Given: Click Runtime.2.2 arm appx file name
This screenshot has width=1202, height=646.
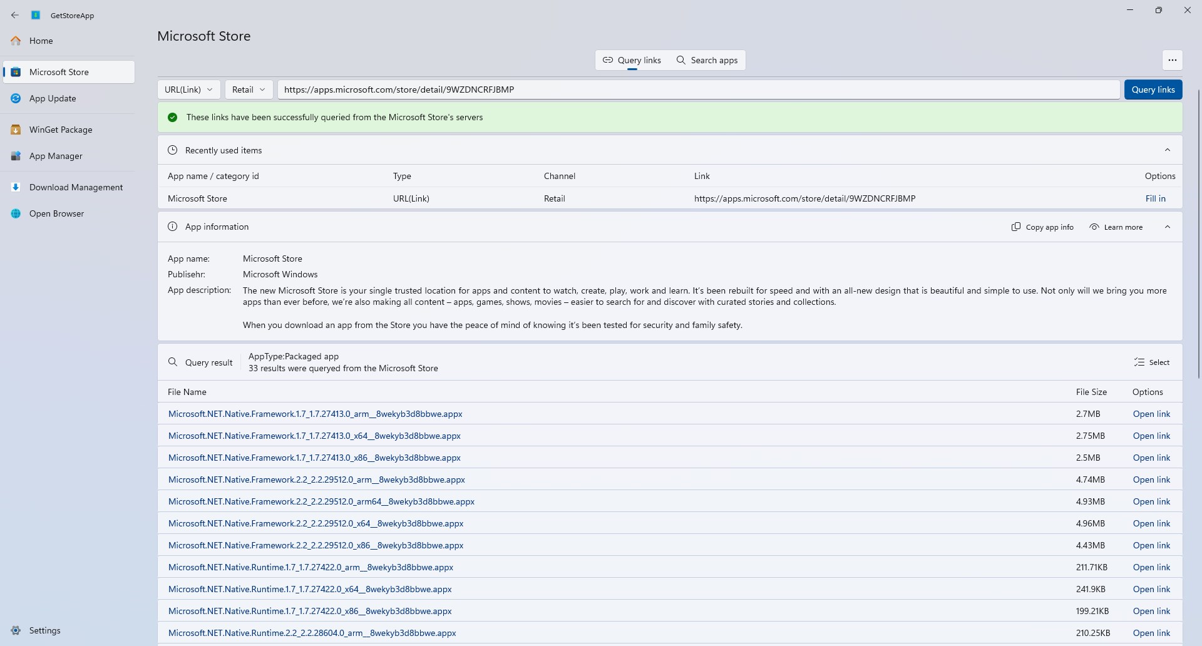Looking at the screenshot, I should click(312, 633).
